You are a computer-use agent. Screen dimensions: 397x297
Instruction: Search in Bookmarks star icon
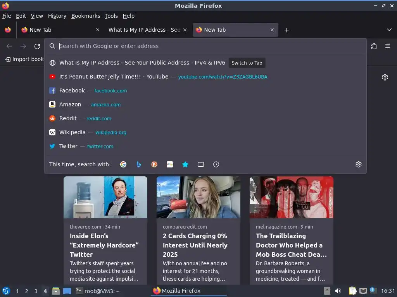point(185,164)
